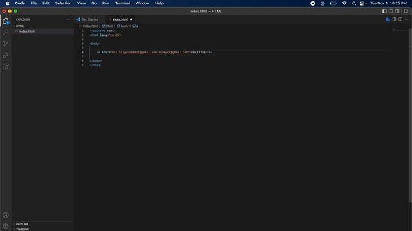Click the DOCTYPE html line

pos(103,31)
